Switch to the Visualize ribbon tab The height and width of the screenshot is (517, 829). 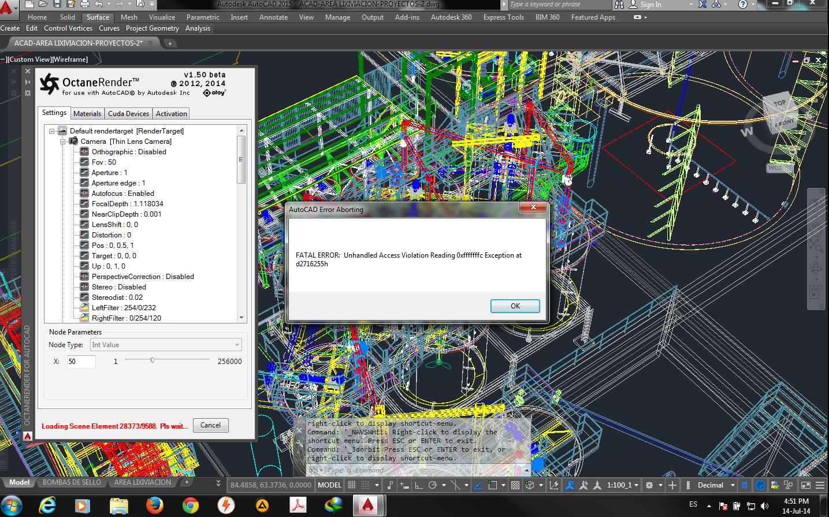pyautogui.click(x=162, y=17)
